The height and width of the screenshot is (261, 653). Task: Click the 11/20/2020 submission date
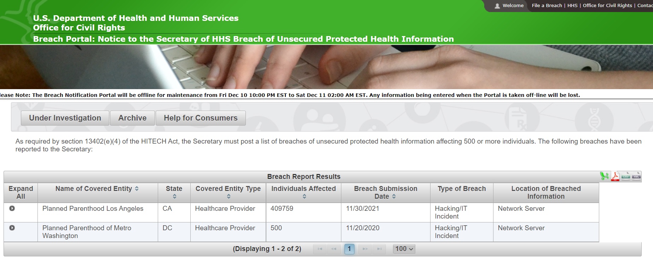tap(363, 228)
